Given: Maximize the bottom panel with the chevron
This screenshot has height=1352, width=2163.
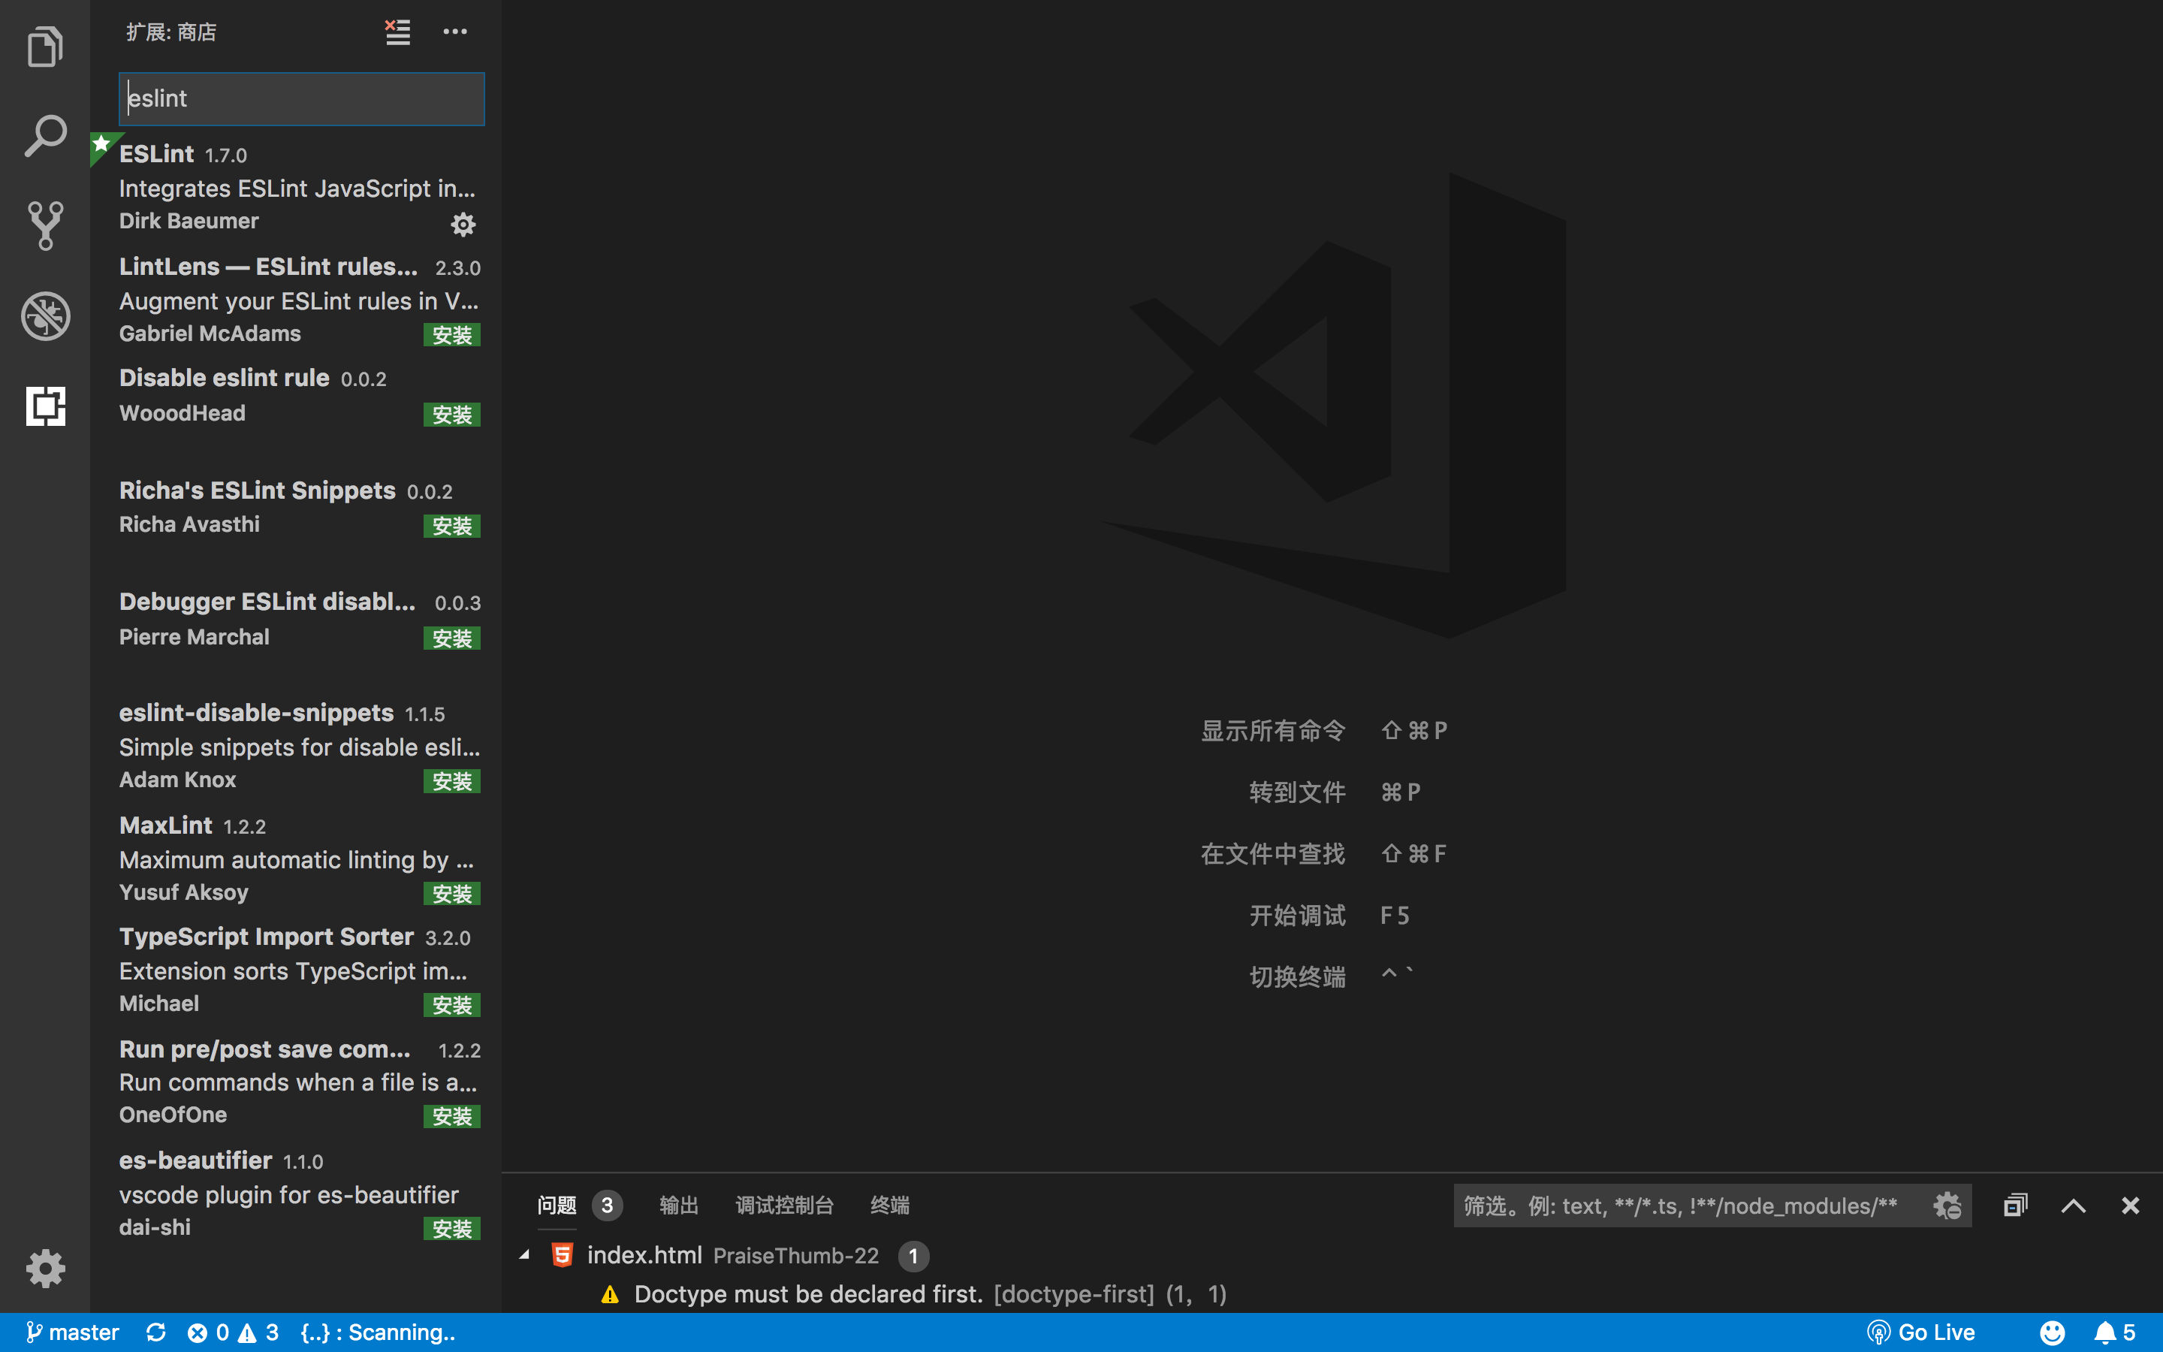Looking at the screenshot, I should 2073,1206.
